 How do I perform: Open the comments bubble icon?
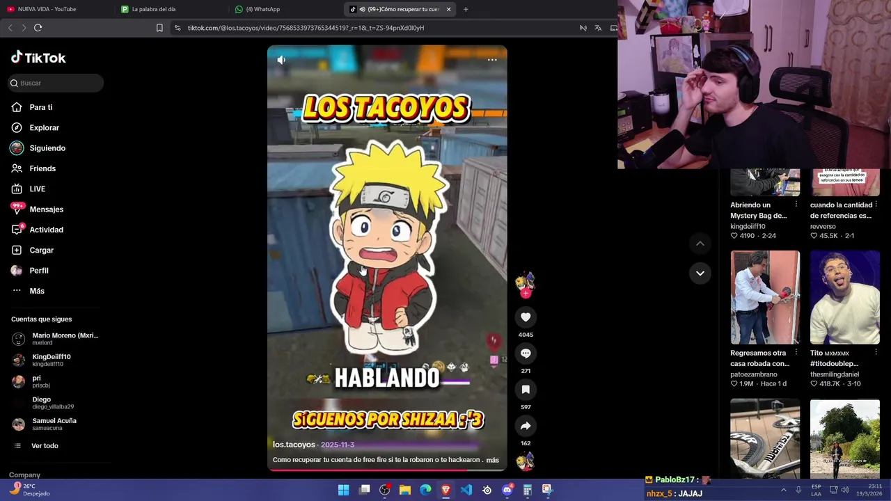pos(526,353)
